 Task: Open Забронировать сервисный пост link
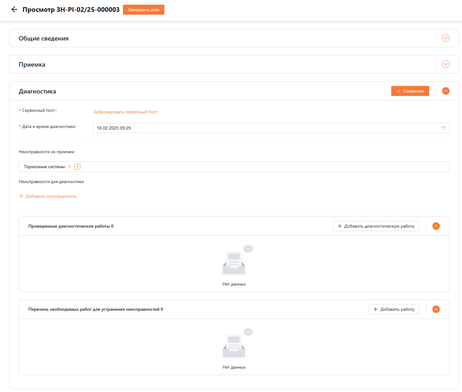tap(125, 112)
